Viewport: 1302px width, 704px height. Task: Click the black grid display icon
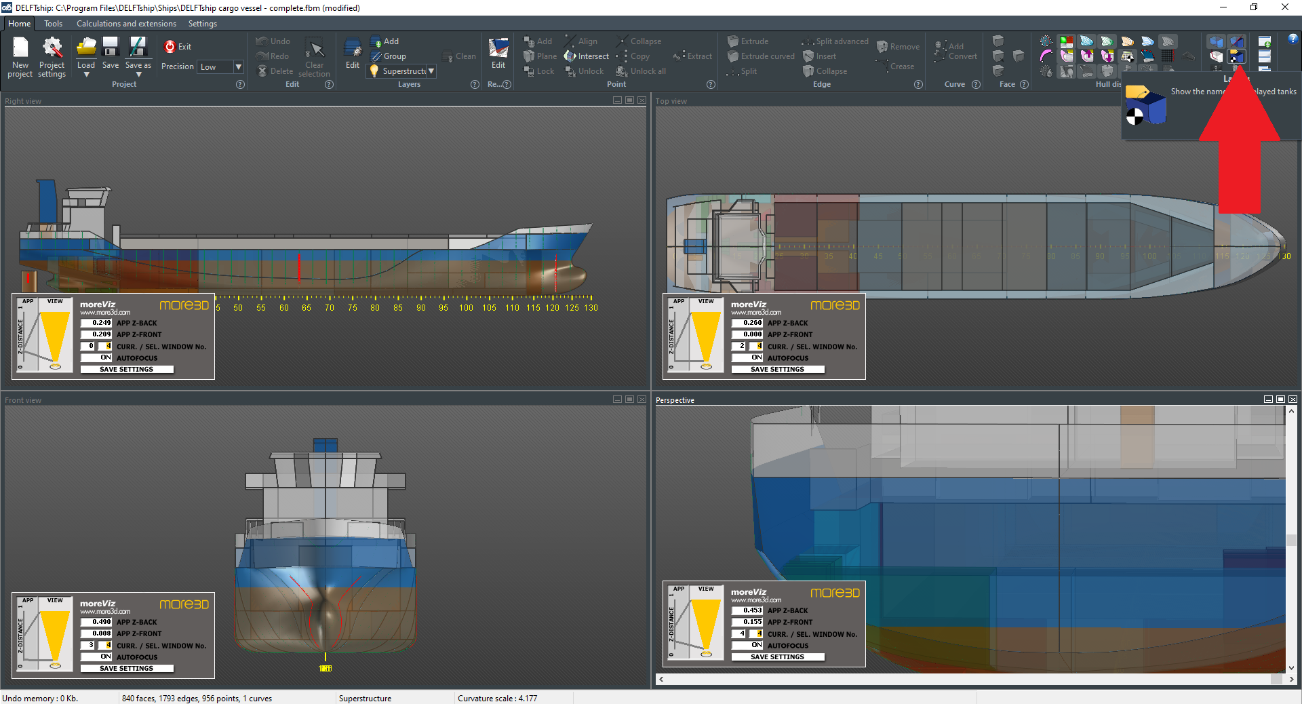pyautogui.click(x=1168, y=56)
